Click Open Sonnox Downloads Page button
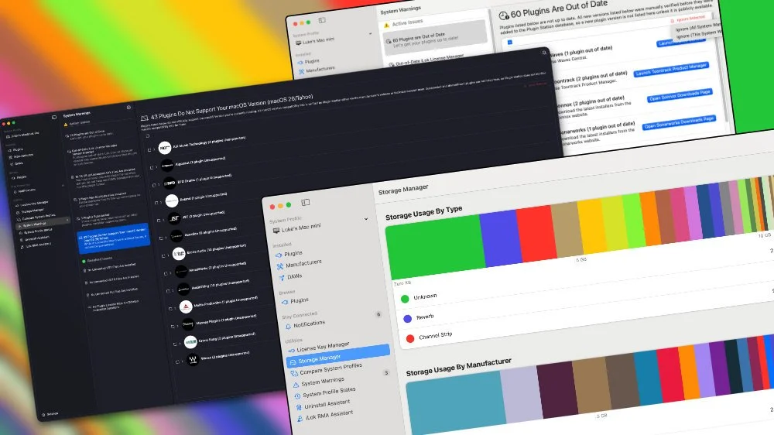774x435 pixels. (680, 95)
